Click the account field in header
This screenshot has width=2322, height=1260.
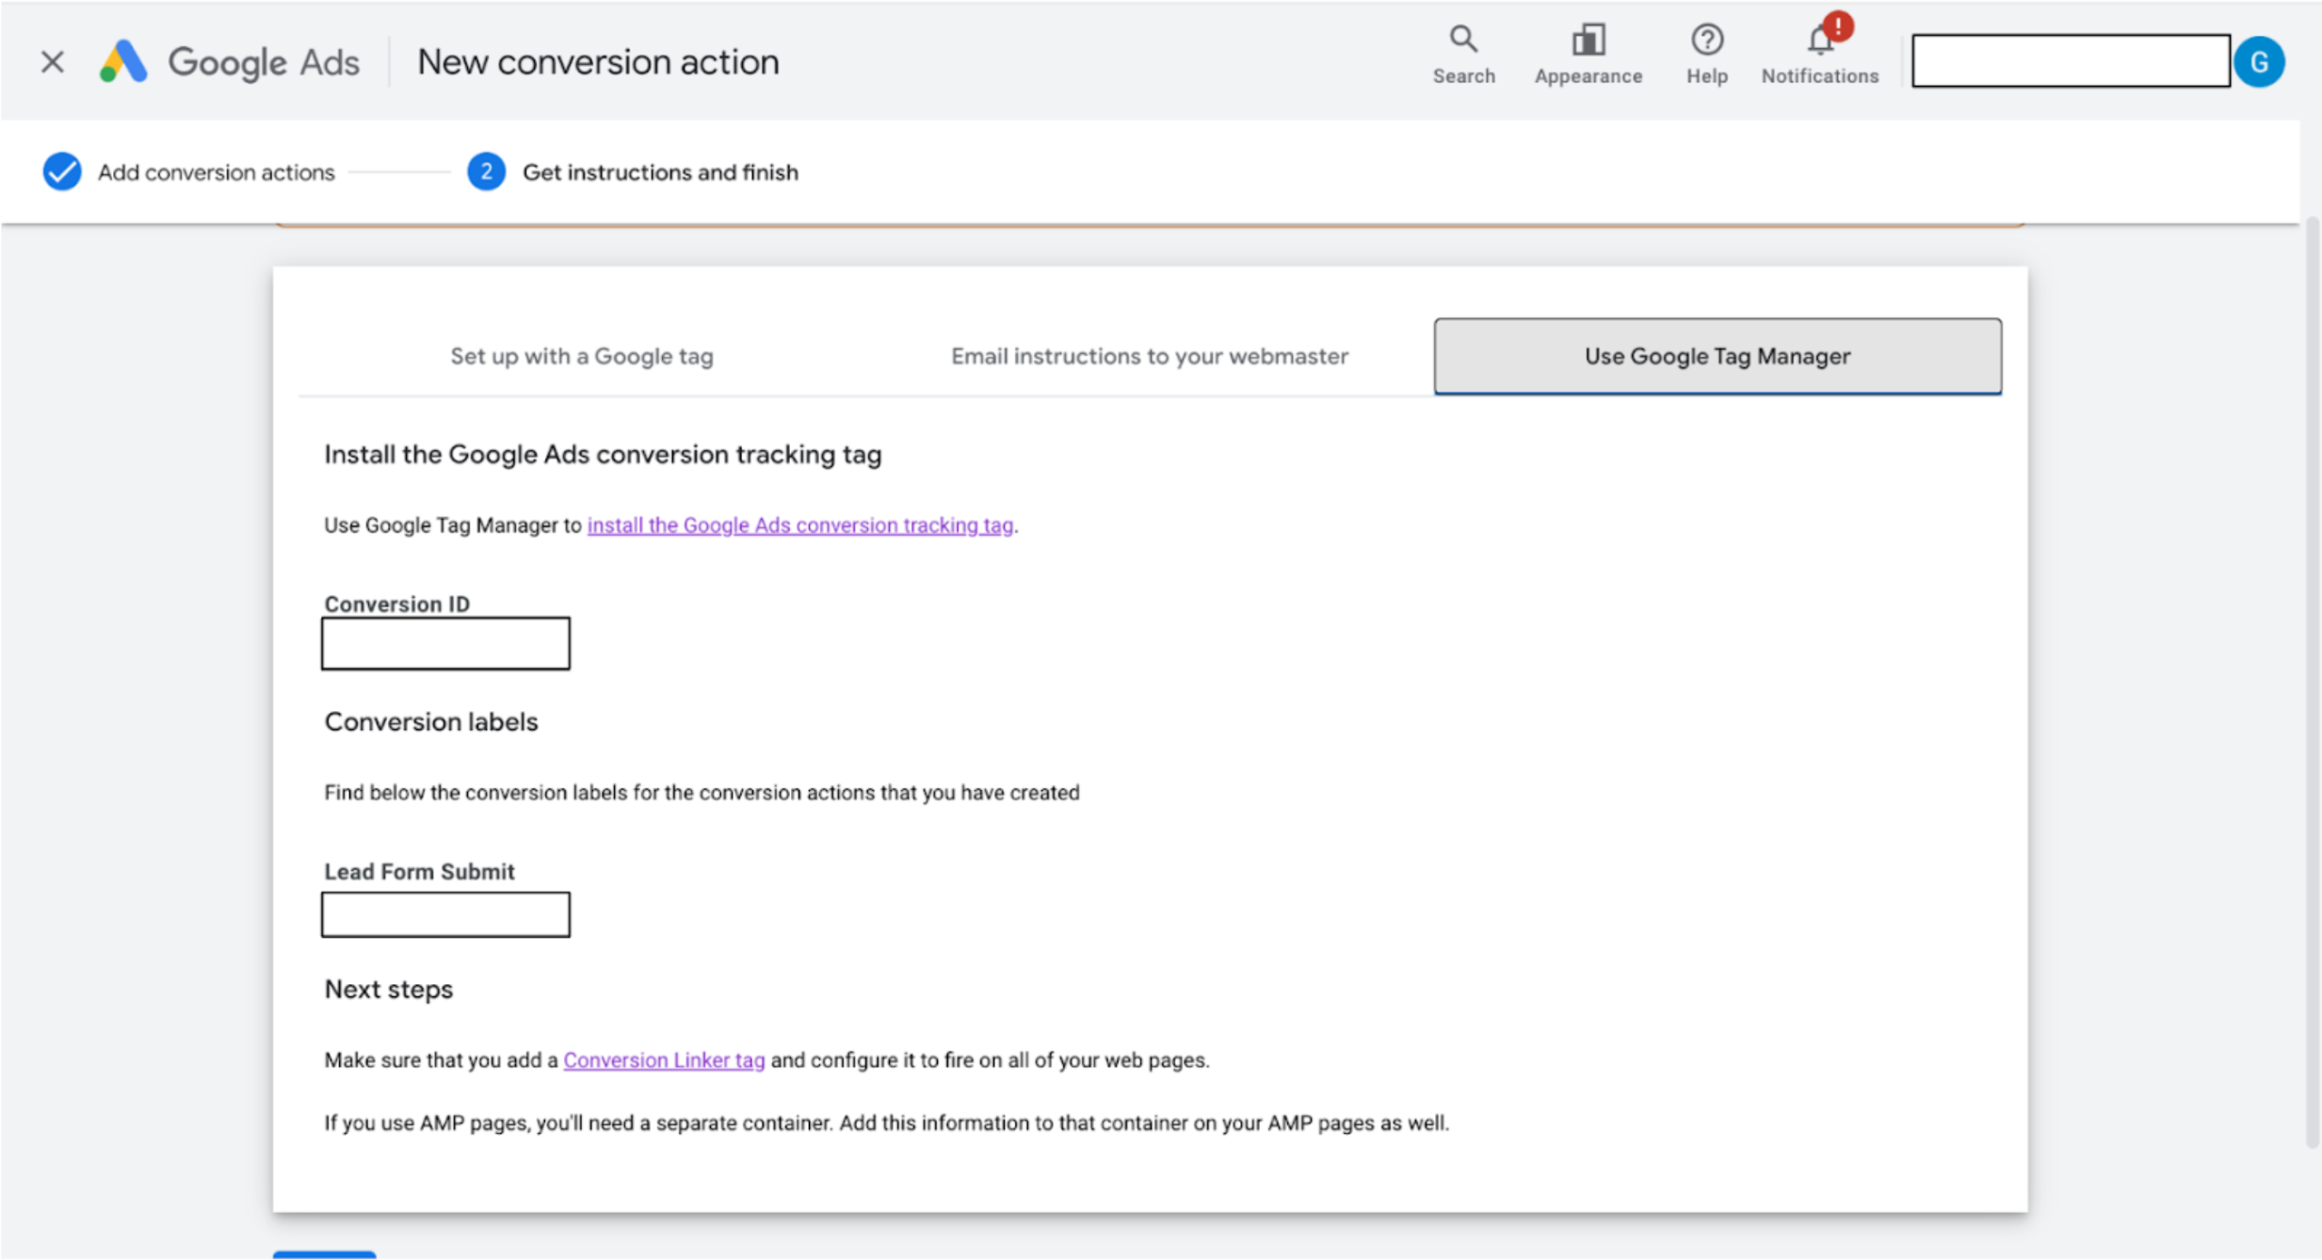pyautogui.click(x=2070, y=62)
